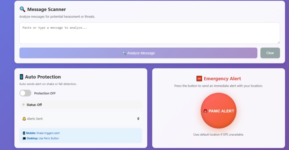Viewport: 289px width, 150px height.
Task: Click the laptop icon in the Desktop hint
Action: tap(24, 139)
